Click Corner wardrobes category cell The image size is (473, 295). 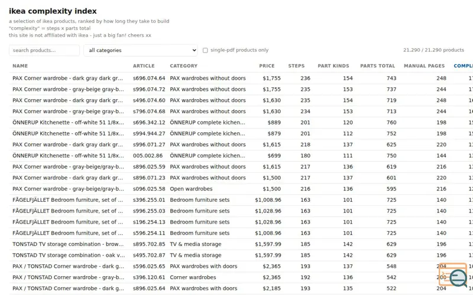coord(193,277)
